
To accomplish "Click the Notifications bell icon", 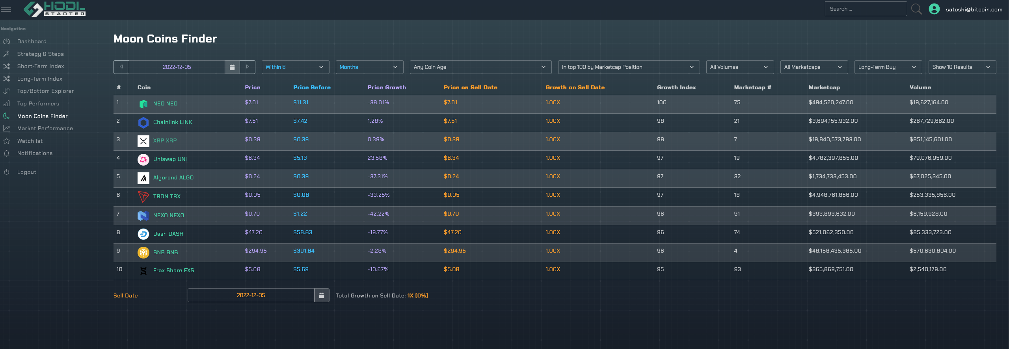I will (x=7, y=153).
